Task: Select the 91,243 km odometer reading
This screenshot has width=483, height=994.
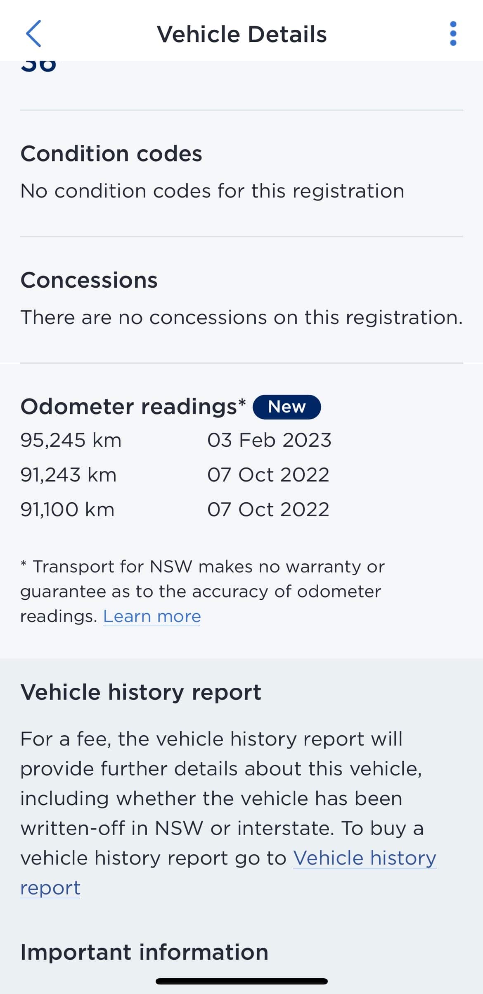Action: [x=69, y=475]
